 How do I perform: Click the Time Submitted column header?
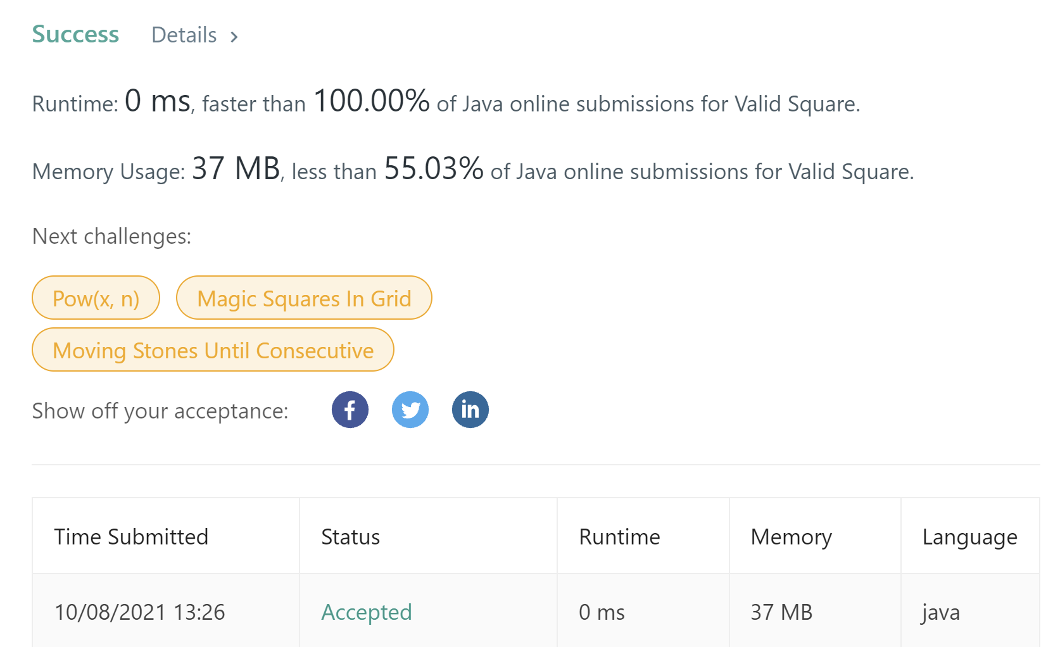131,537
